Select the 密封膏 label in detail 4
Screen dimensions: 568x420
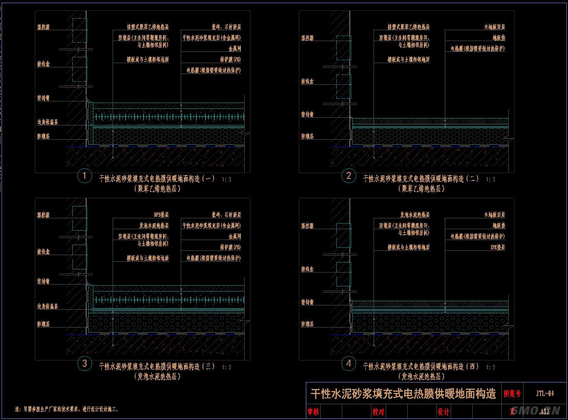pos(307,302)
